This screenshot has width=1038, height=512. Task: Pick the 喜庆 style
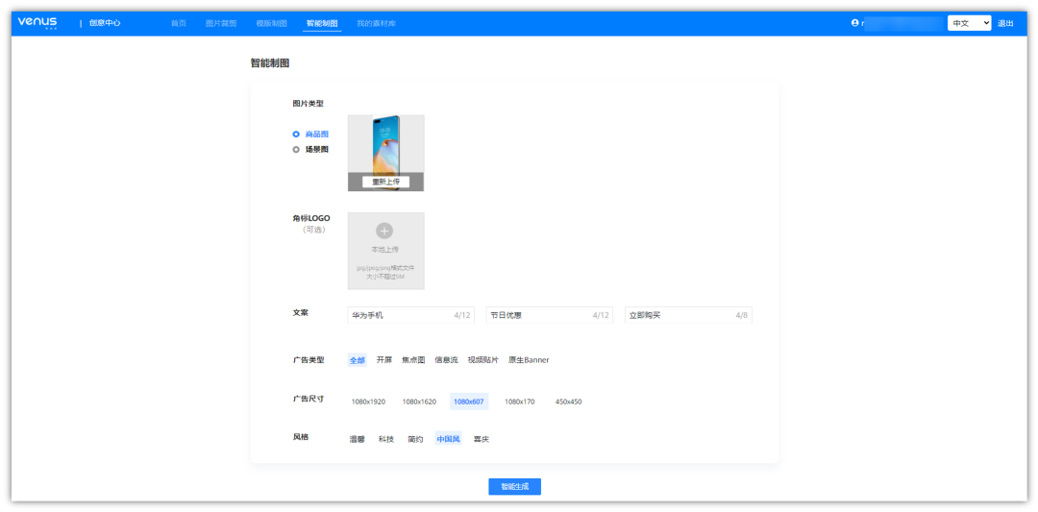(482, 439)
